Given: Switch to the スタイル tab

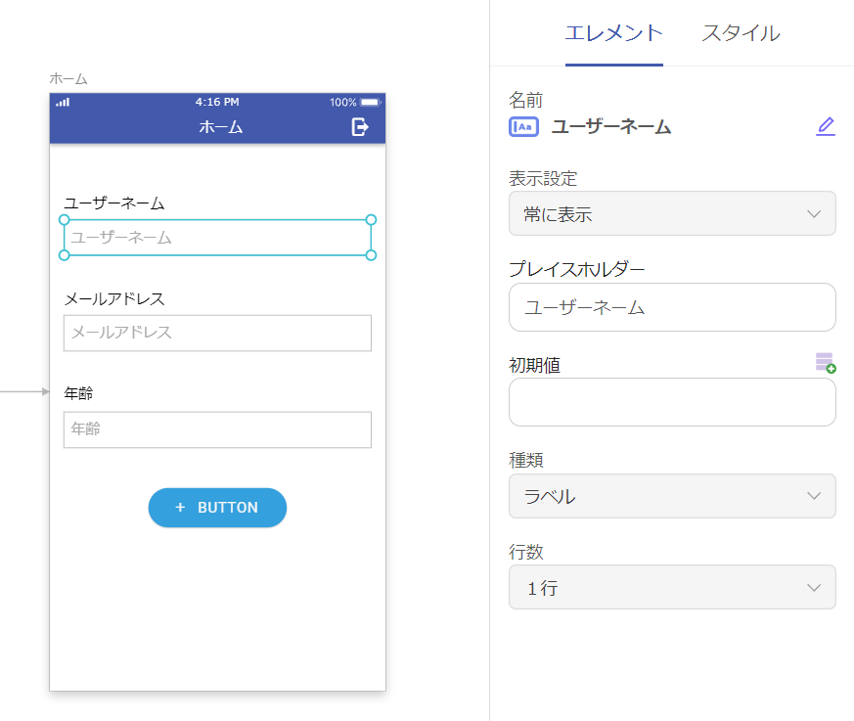Looking at the screenshot, I should 741,33.
